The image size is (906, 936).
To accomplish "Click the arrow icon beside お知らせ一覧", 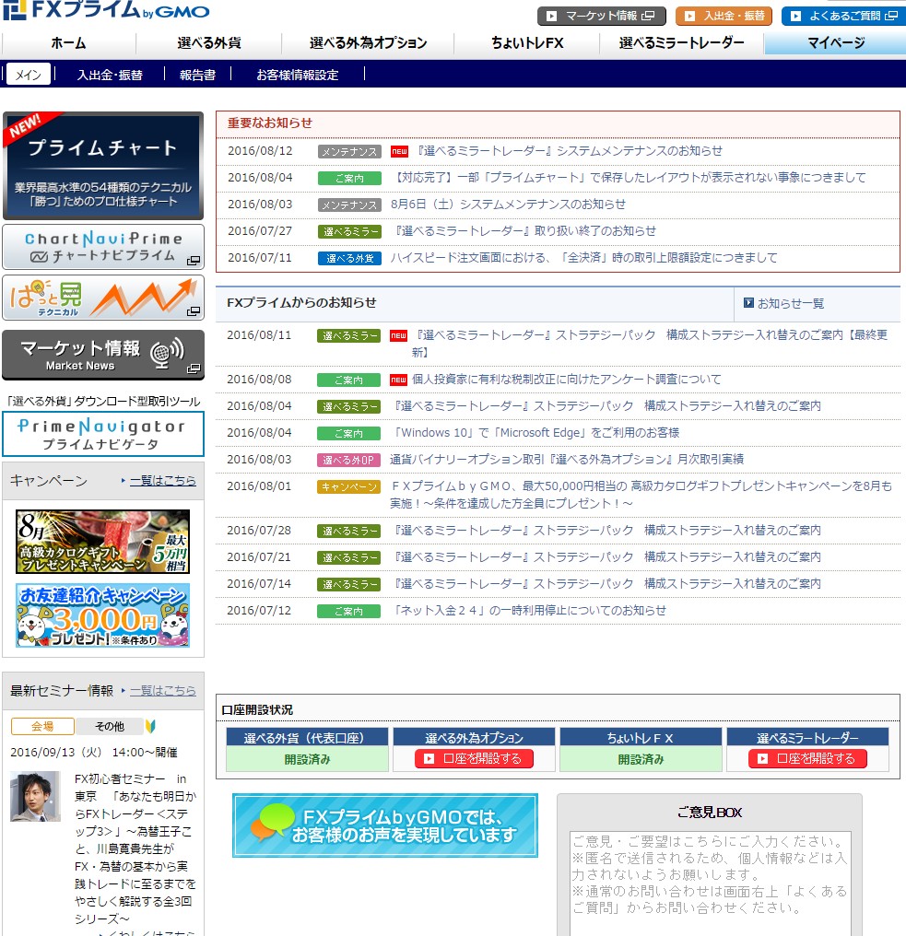I will pos(748,303).
